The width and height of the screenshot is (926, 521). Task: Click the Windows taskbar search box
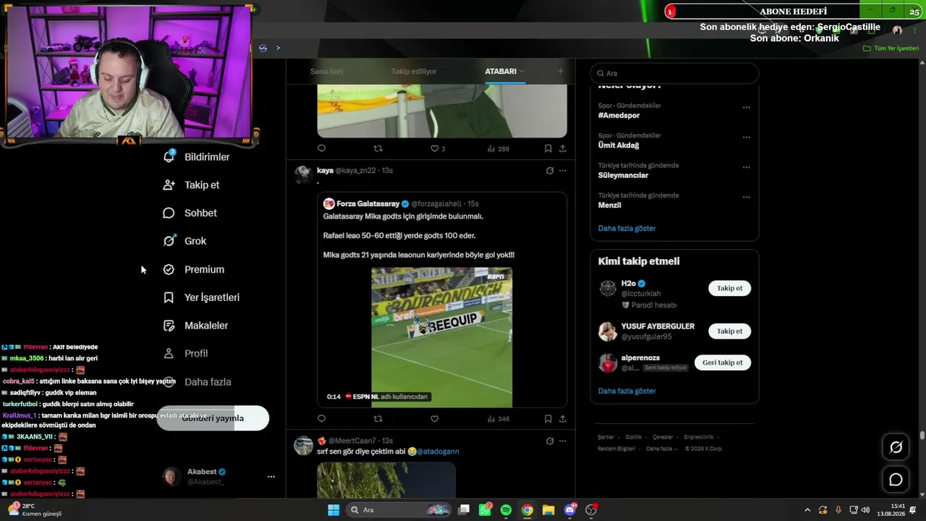(x=399, y=510)
